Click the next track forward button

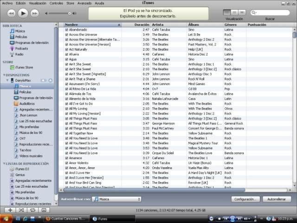point(35,13)
